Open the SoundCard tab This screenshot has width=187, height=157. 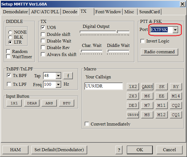[149, 12]
